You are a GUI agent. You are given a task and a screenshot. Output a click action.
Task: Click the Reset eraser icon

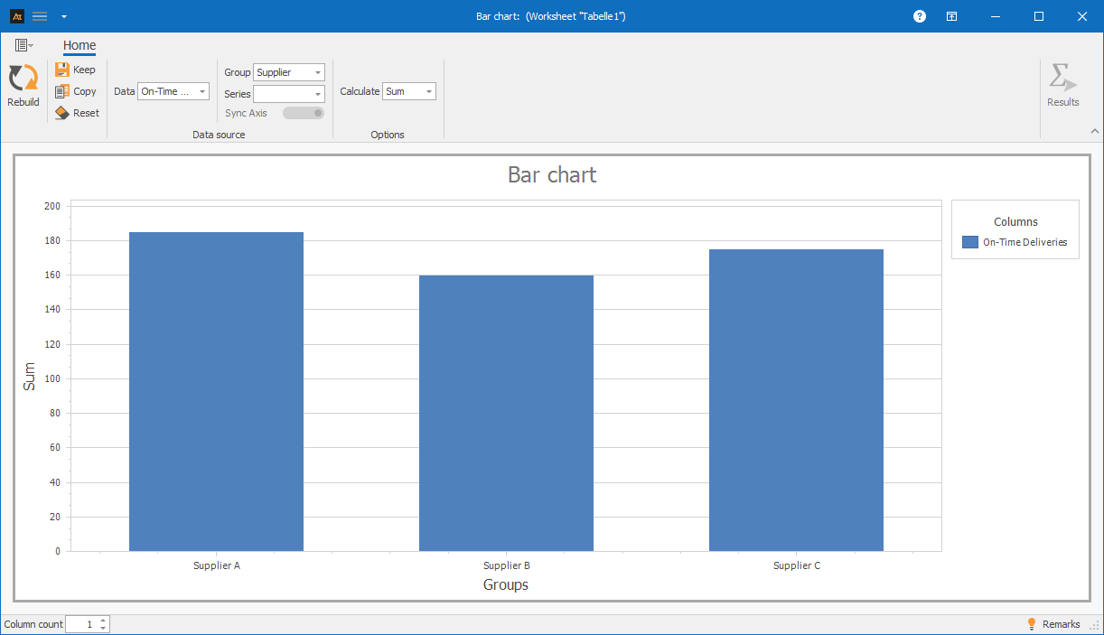(x=62, y=113)
